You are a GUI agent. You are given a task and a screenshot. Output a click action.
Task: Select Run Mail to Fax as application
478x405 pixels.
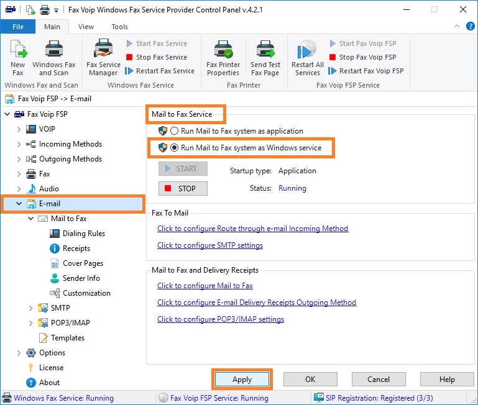(x=237, y=131)
